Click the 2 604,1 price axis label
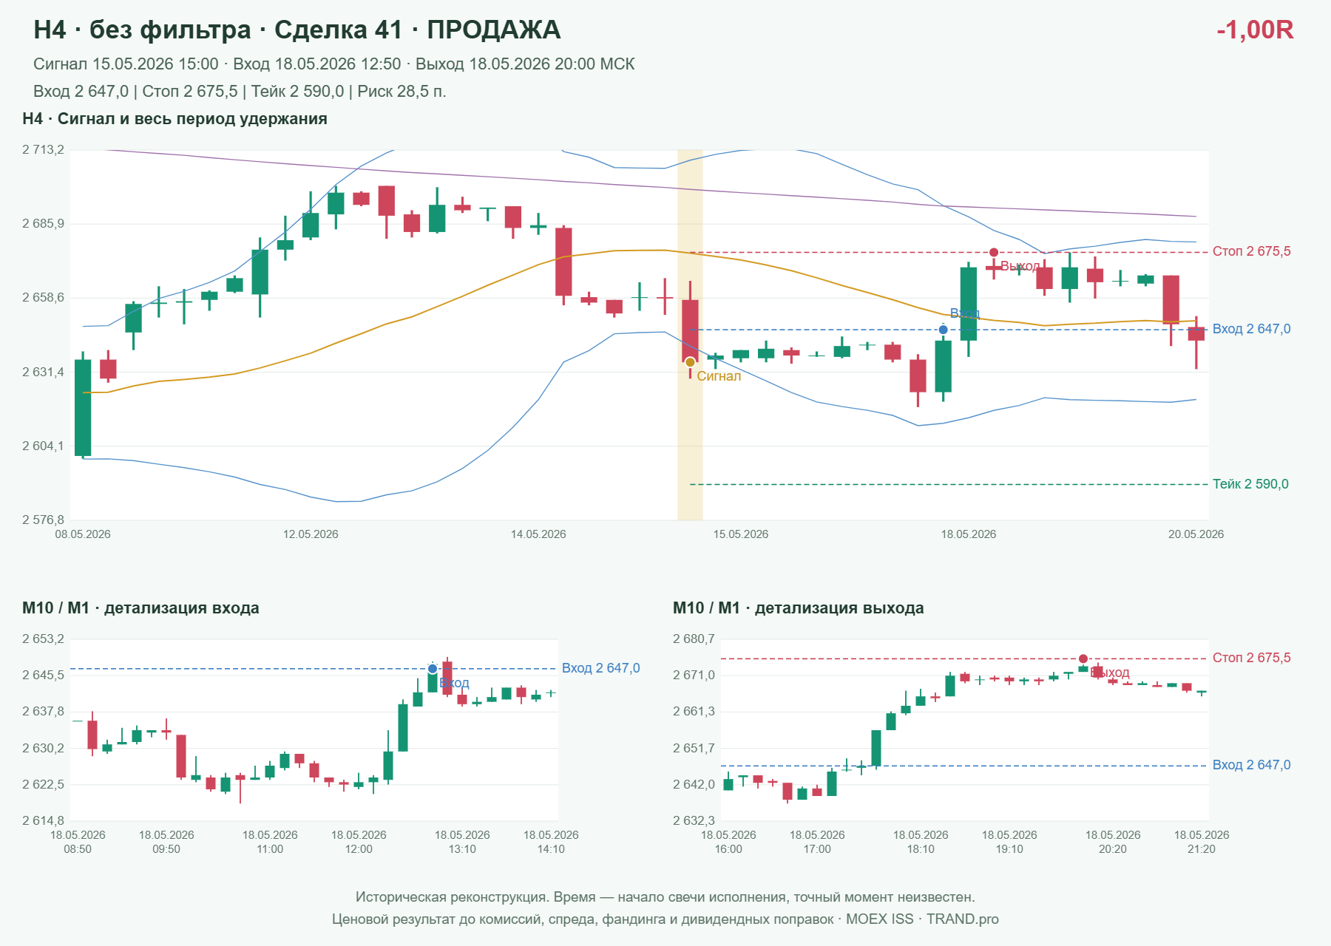This screenshot has height=946, width=1331. click(x=43, y=446)
